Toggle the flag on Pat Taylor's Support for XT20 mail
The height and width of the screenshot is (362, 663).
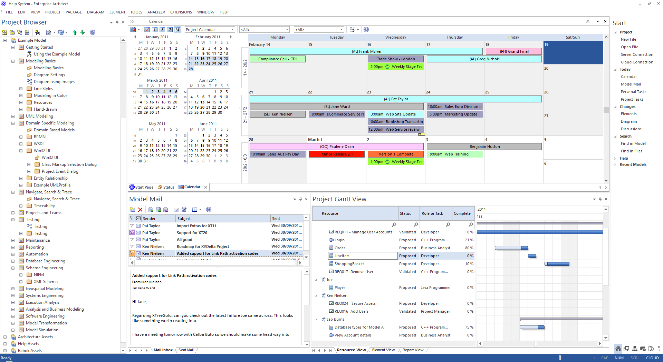132,233
